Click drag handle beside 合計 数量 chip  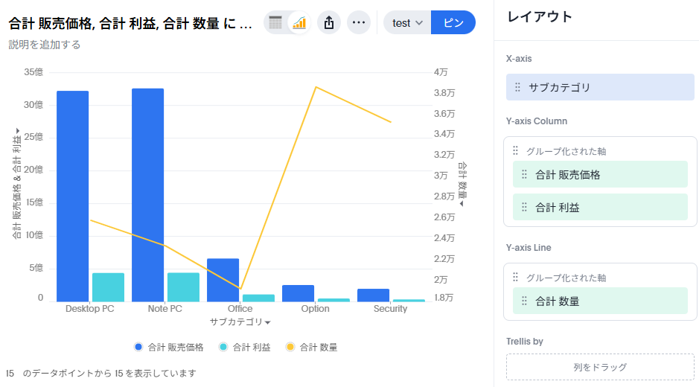click(524, 301)
